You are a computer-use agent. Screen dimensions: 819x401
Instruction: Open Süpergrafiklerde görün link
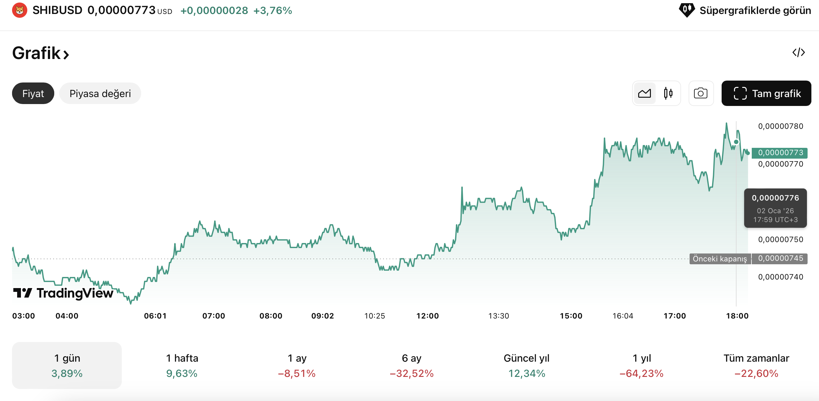755,10
